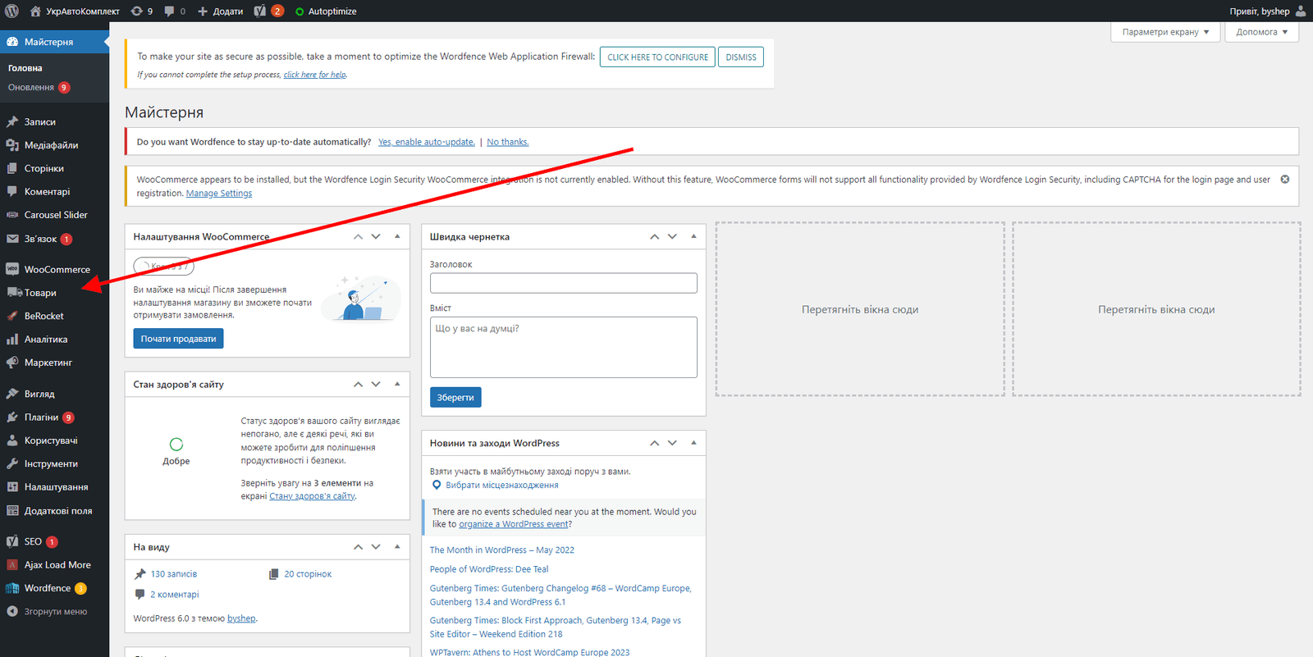1313x657 pixels.
Task: Open Оновлення updates submenu
Action: tap(39, 87)
